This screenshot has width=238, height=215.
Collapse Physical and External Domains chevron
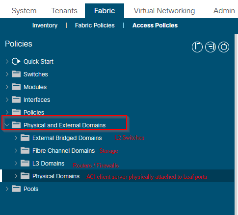coord(7,125)
